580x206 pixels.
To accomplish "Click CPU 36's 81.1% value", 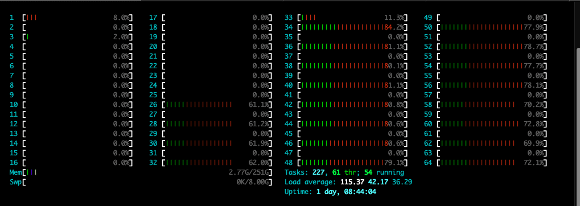I will (x=394, y=47).
